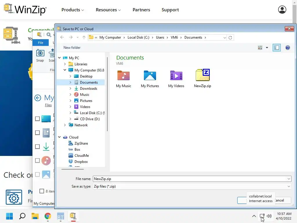Click the Snap camera icon in WinZip

(x=40, y=53)
